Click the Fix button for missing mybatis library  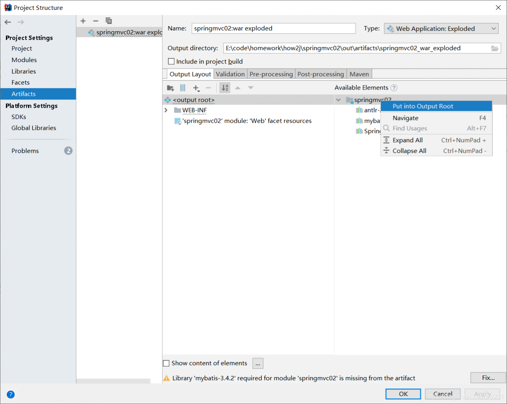coord(488,377)
